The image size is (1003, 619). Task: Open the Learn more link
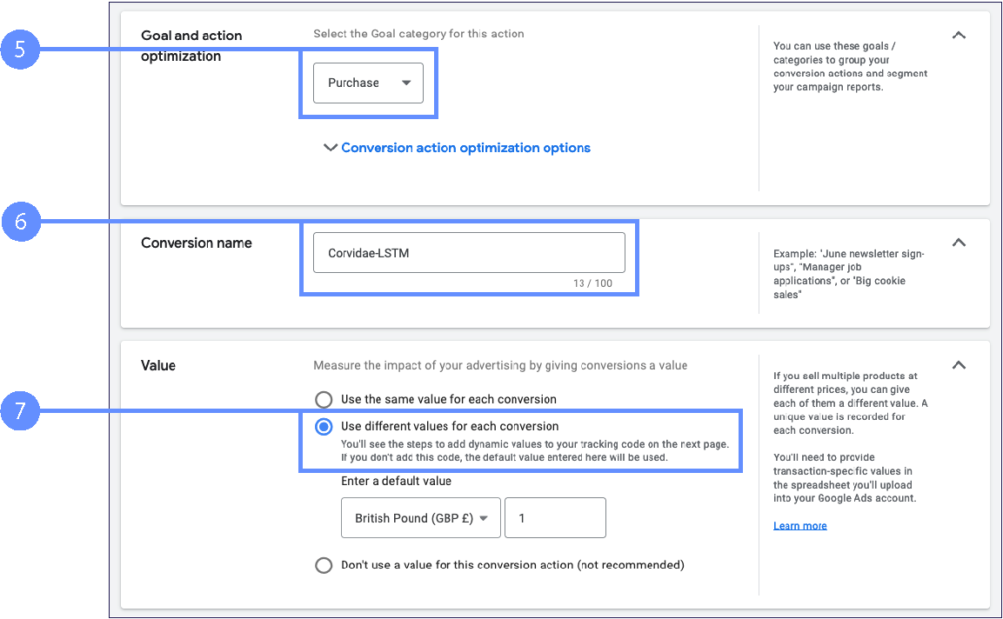(x=799, y=526)
